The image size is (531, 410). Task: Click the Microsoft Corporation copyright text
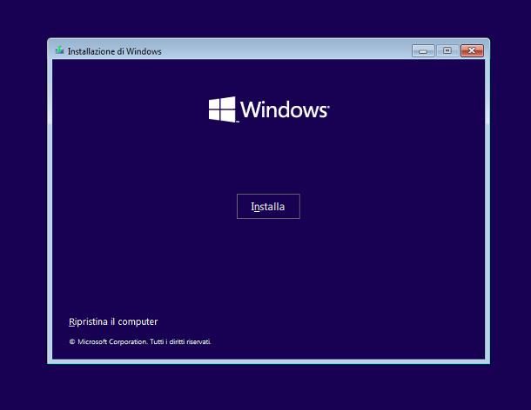click(140, 341)
